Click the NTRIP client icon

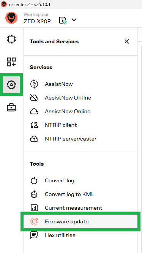click(34, 125)
